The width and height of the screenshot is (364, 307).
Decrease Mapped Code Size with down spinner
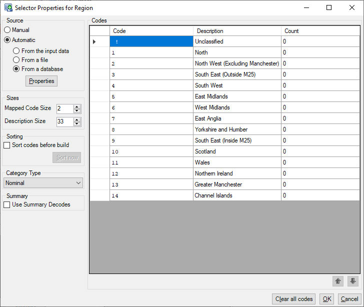[x=77, y=111]
